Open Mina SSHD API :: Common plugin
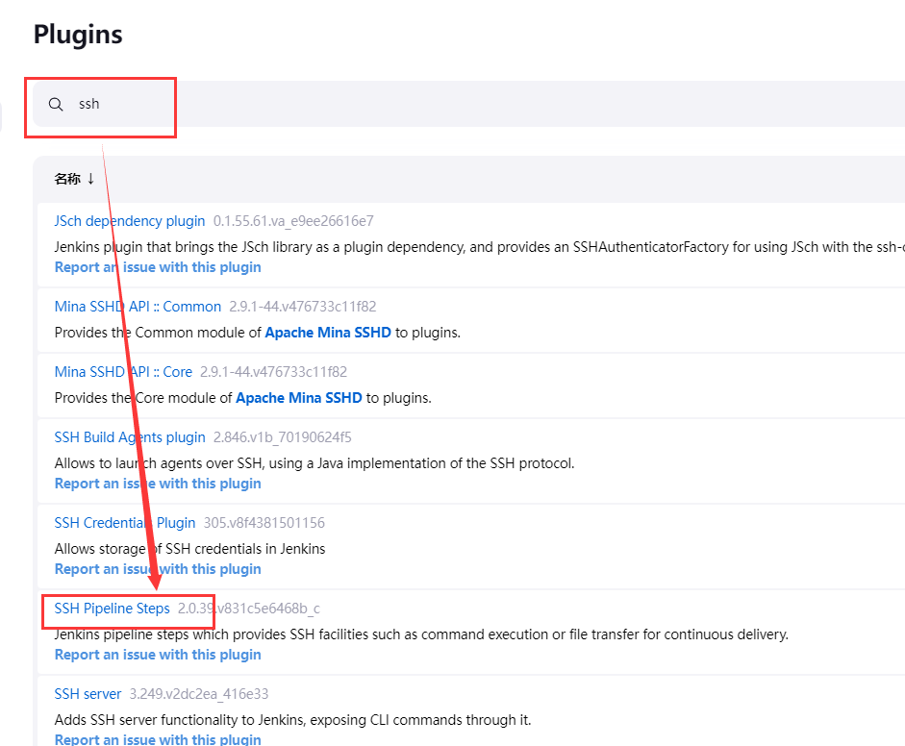The image size is (905, 746). 138,307
